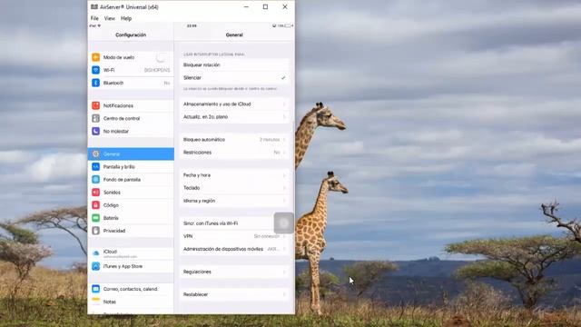
Task: Select Sonidos in the sidebar
Action: click(112, 193)
